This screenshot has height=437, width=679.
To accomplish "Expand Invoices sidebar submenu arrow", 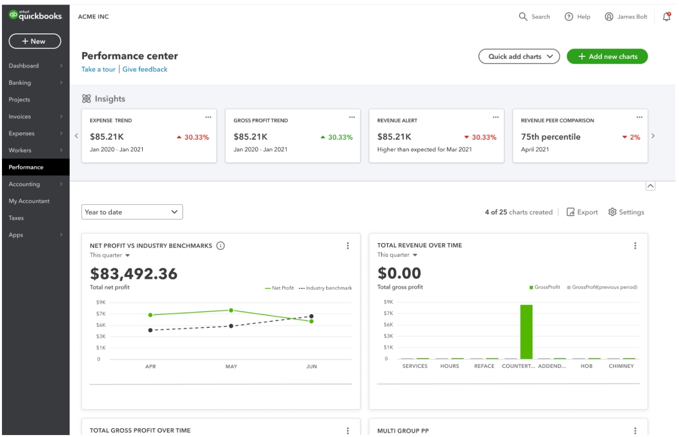I will [x=61, y=117].
